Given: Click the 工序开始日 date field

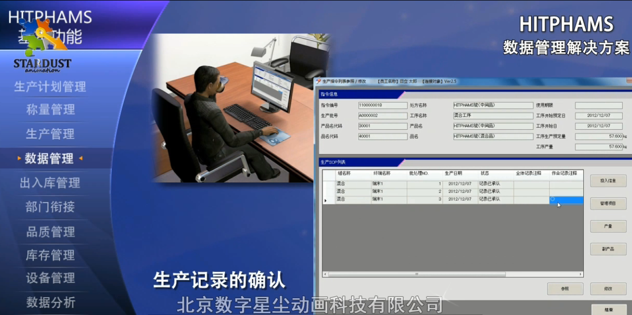Looking at the screenshot, I should coord(599,126).
